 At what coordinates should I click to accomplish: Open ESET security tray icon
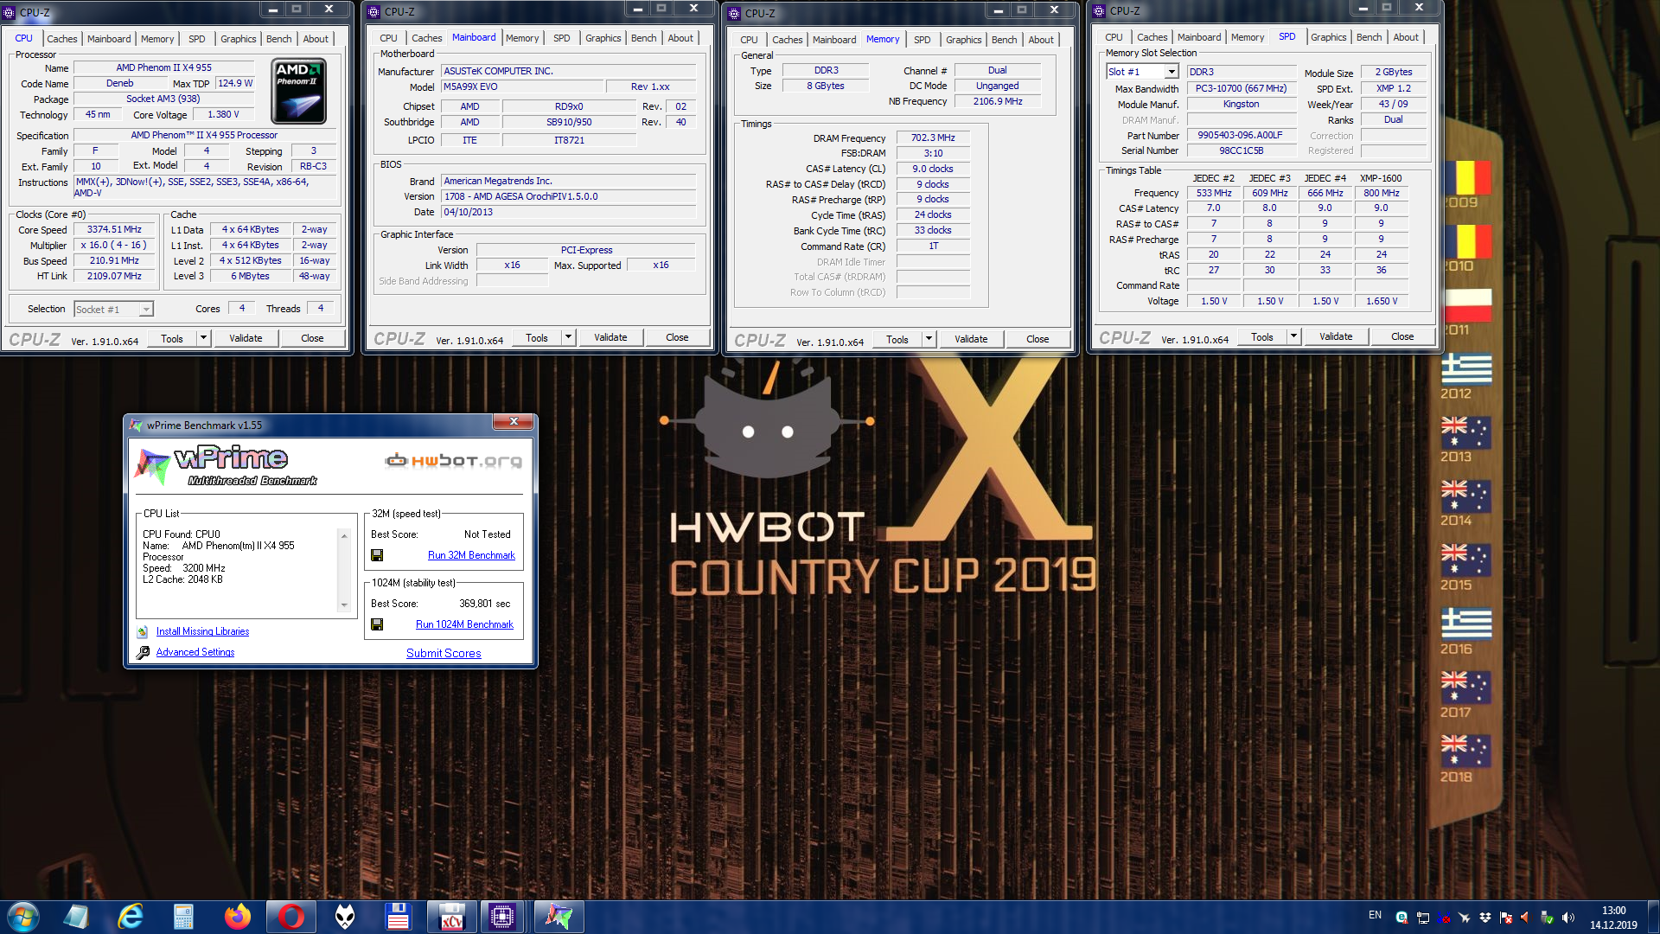(1401, 918)
